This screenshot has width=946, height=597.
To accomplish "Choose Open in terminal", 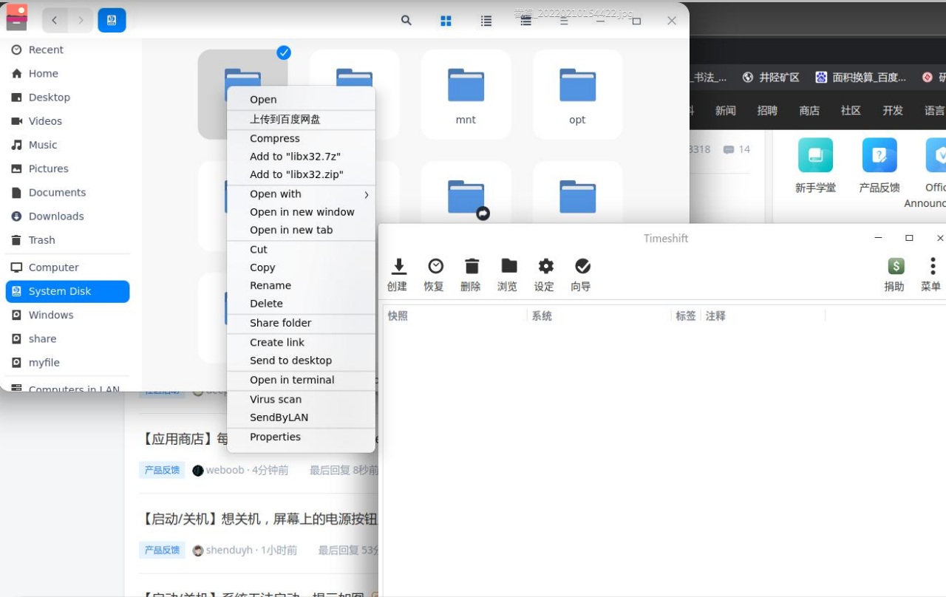I will (301, 380).
